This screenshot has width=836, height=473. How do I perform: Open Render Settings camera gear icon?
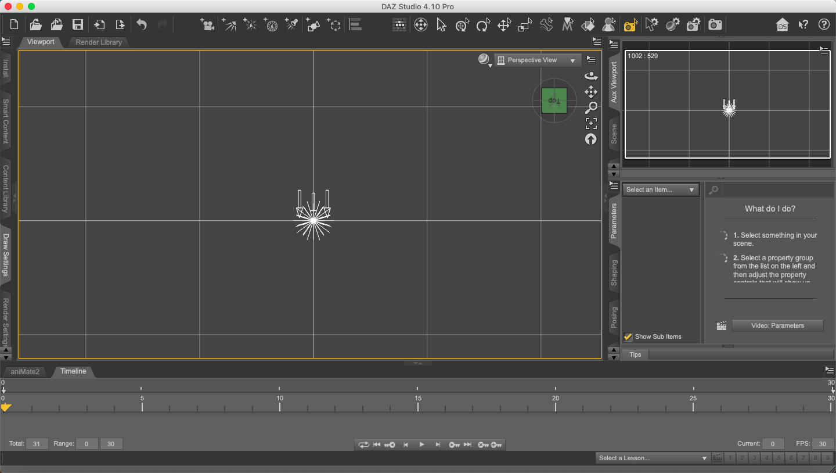pyautogui.click(x=693, y=24)
